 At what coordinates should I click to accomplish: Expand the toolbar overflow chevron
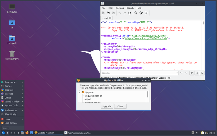tap(146, 13)
